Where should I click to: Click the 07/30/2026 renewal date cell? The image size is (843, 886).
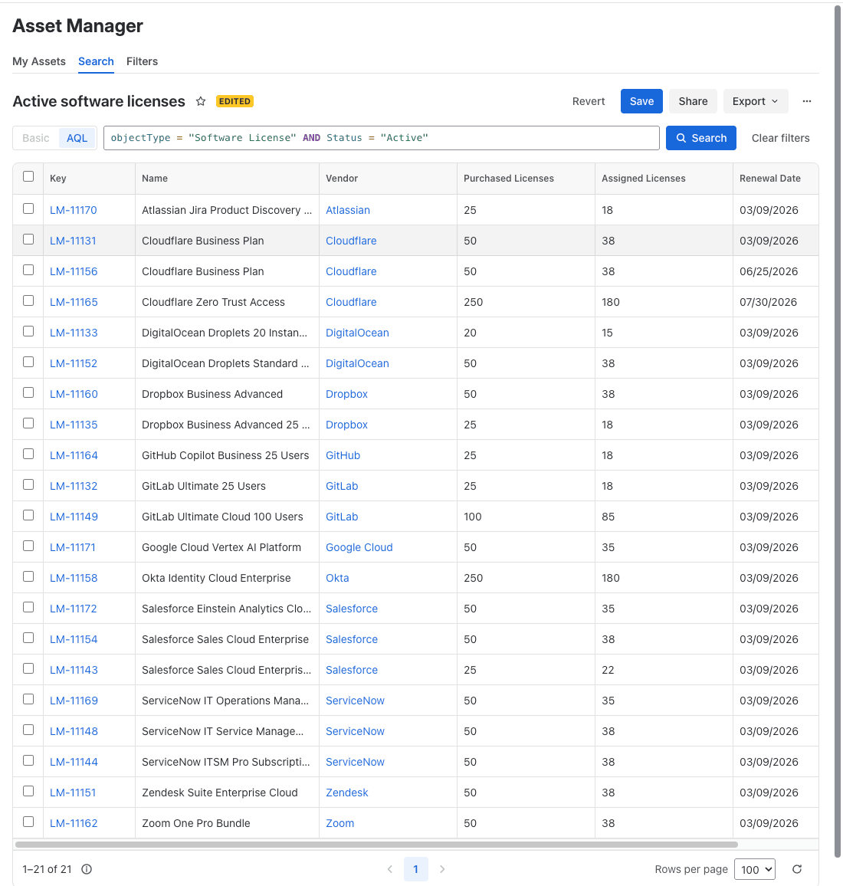coord(769,302)
